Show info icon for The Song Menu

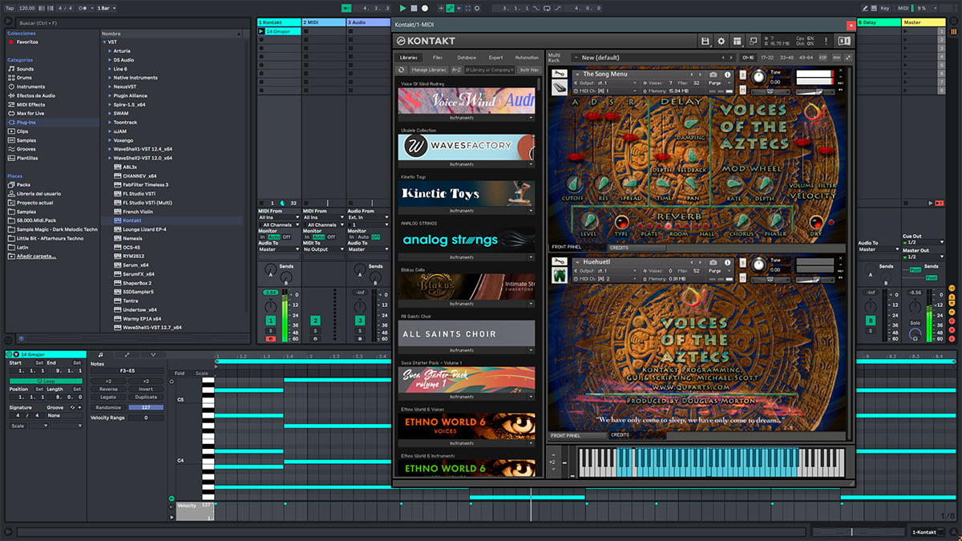tap(729, 75)
